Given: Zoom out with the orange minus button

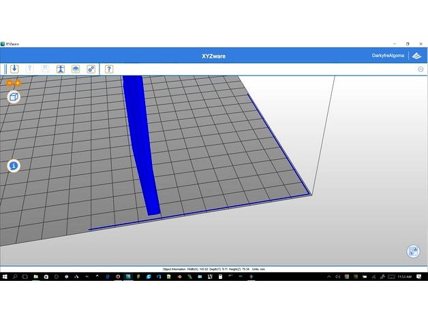Looking at the screenshot, I should 10,83.
